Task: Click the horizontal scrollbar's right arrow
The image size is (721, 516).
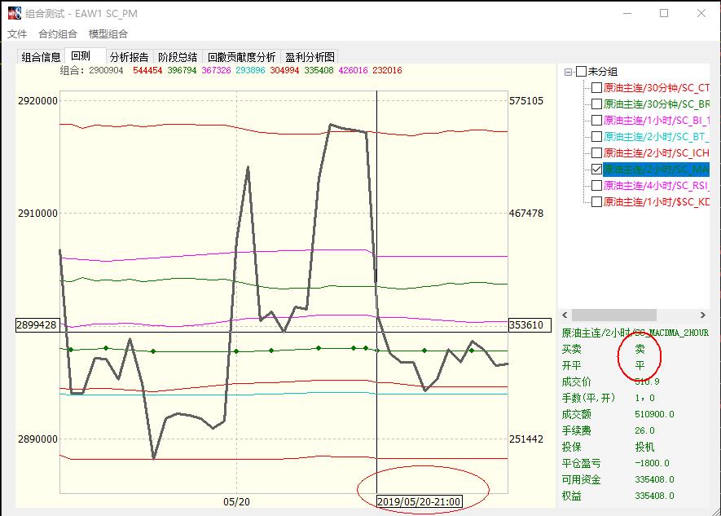Action: tap(703, 315)
